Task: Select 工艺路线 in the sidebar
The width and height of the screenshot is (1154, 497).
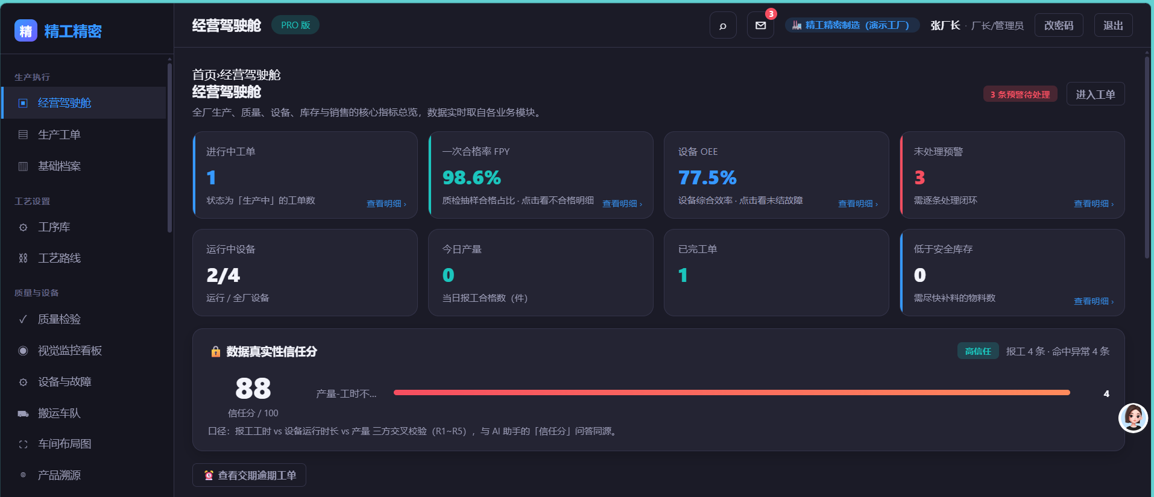Action: point(84,258)
